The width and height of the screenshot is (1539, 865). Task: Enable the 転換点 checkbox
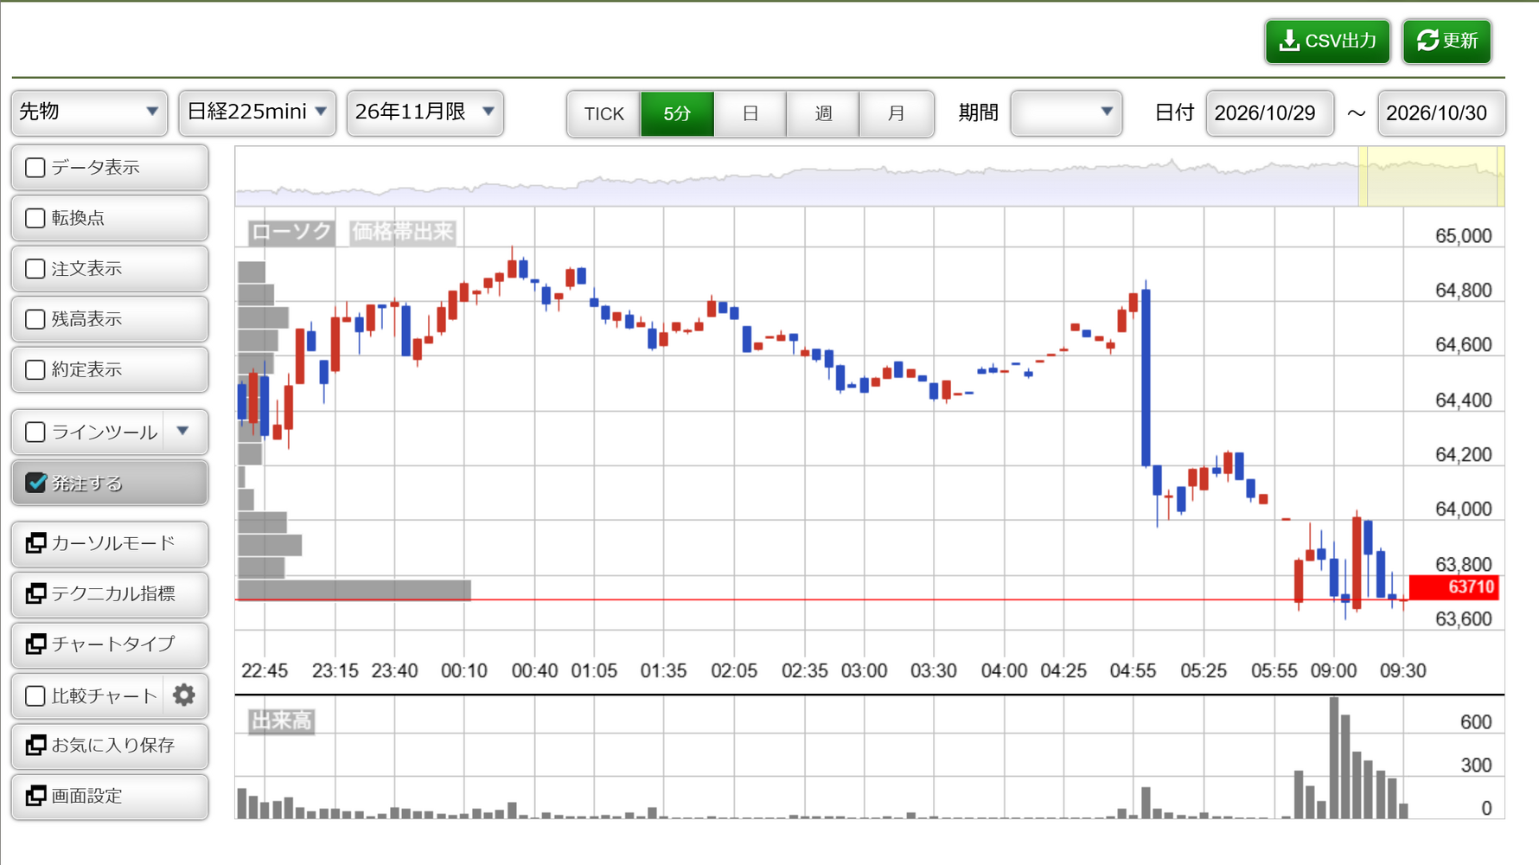[35, 218]
